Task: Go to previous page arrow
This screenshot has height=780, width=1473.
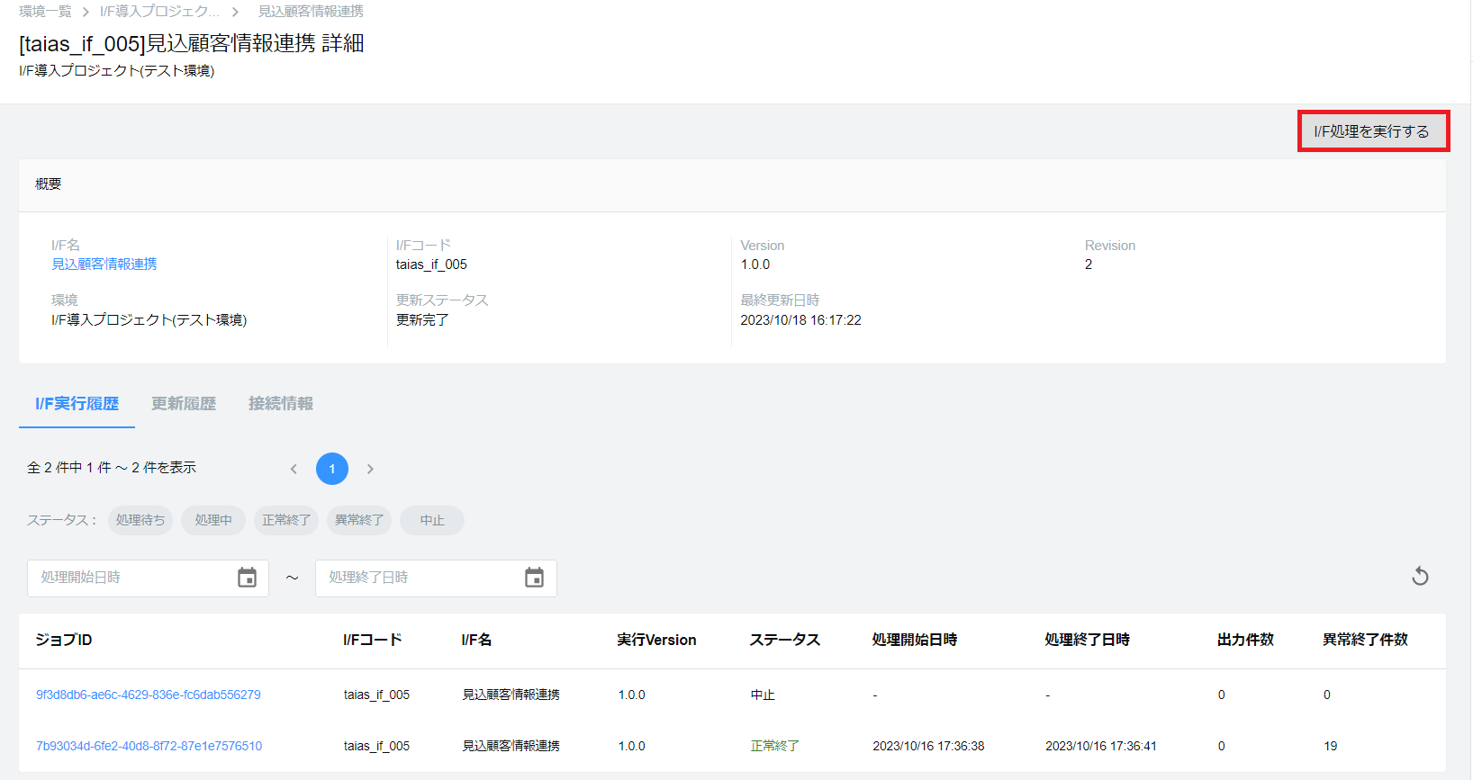Action: point(294,469)
